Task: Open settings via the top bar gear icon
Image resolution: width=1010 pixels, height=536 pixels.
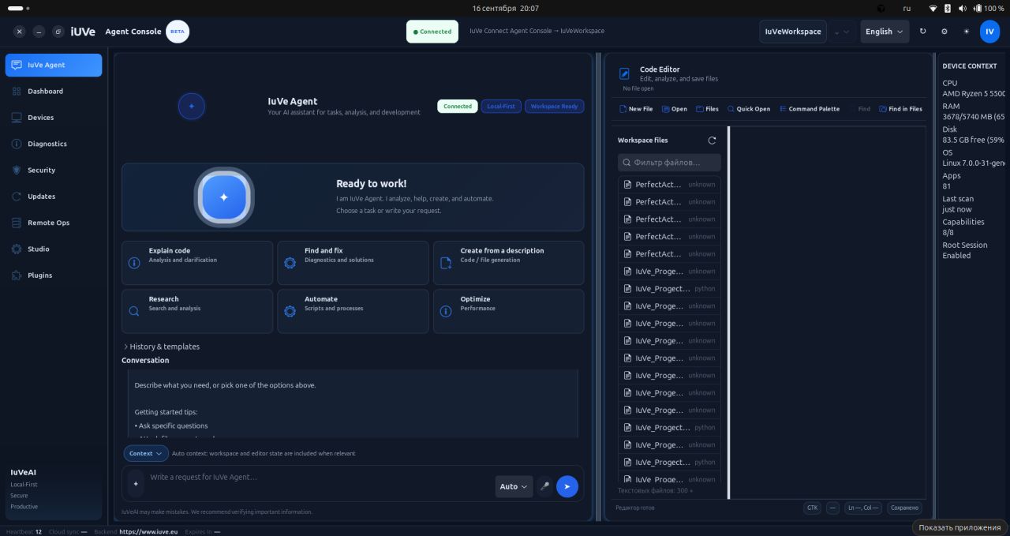Action: coord(945,32)
